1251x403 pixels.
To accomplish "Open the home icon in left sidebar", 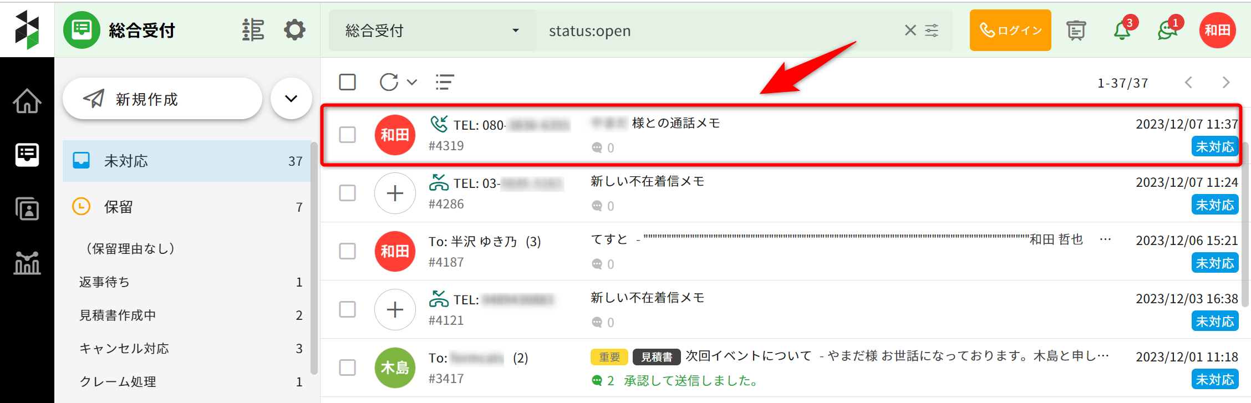I will click(27, 101).
